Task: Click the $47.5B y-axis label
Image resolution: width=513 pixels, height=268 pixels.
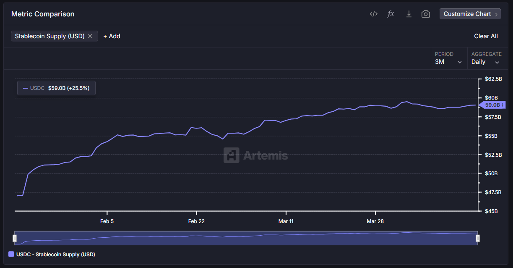Action: click(493, 192)
